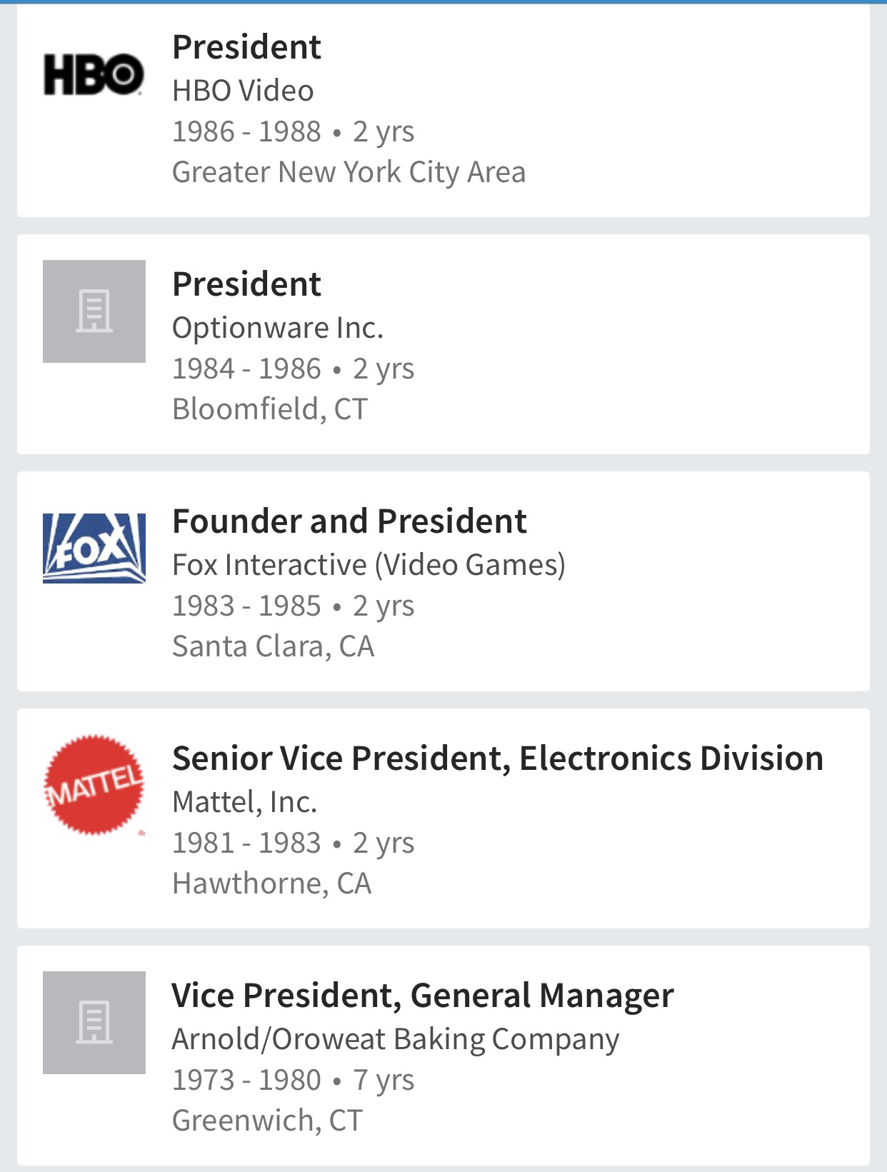Tap the Optionware Inc. placeholder building icon
887x1172 pixels.
click(x=94, y=311)
